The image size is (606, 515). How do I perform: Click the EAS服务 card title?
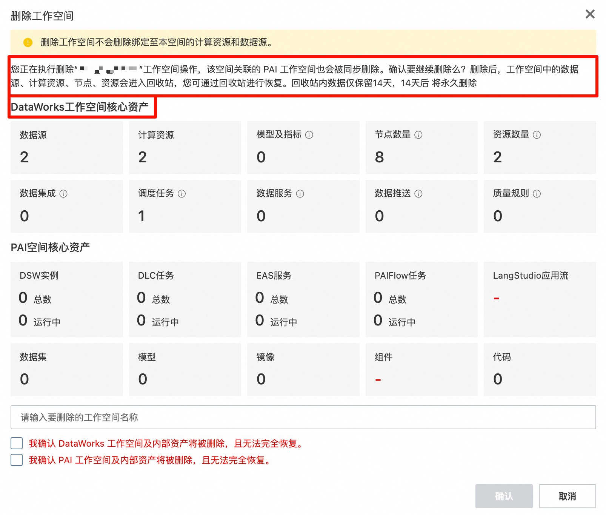pyautogui.click(x=274, y=276)
